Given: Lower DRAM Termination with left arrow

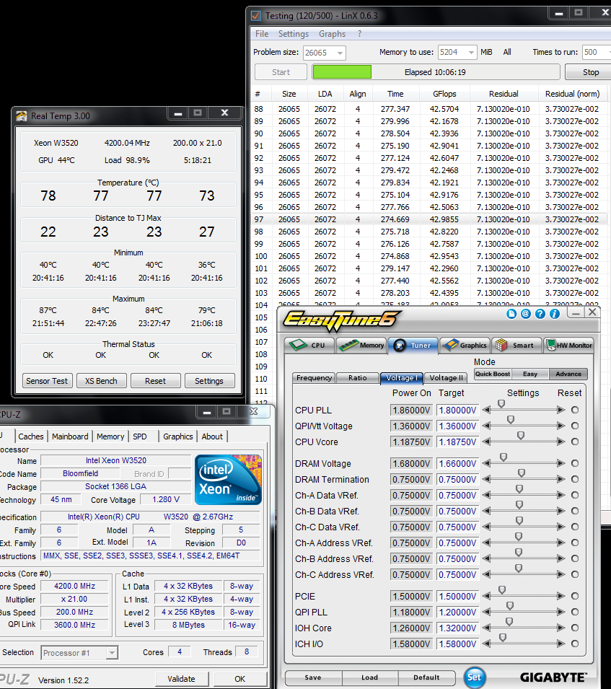Looking at the screenshot, I should click(x=486, y=479).
